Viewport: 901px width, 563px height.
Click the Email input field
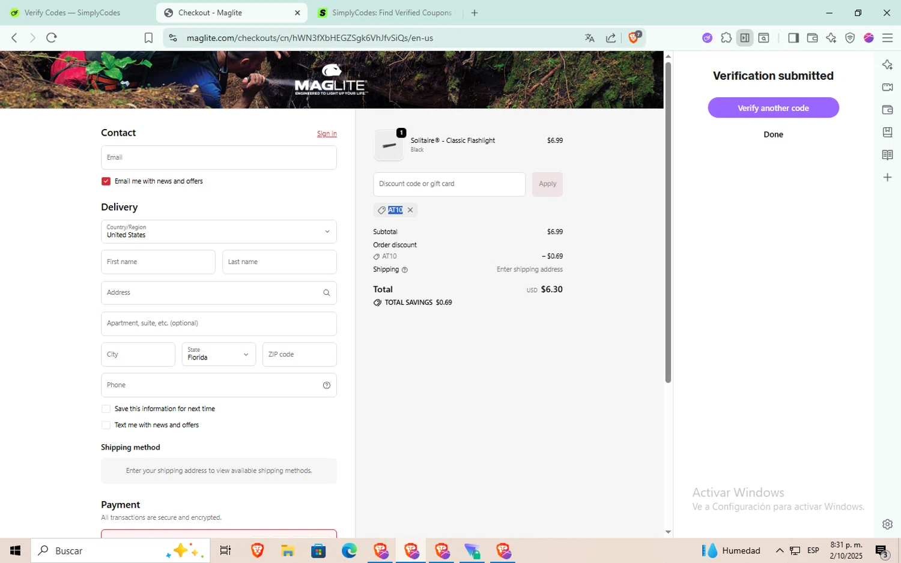point(219,158)
